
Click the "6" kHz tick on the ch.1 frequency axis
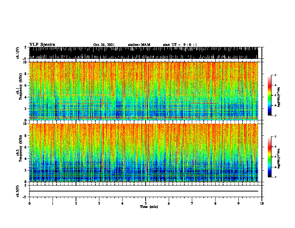[26, 85]
